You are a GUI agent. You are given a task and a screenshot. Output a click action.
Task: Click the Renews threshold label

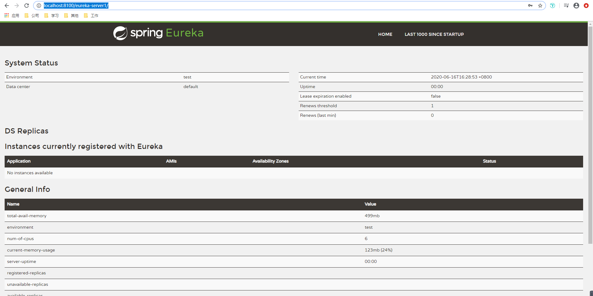[318, 106]
